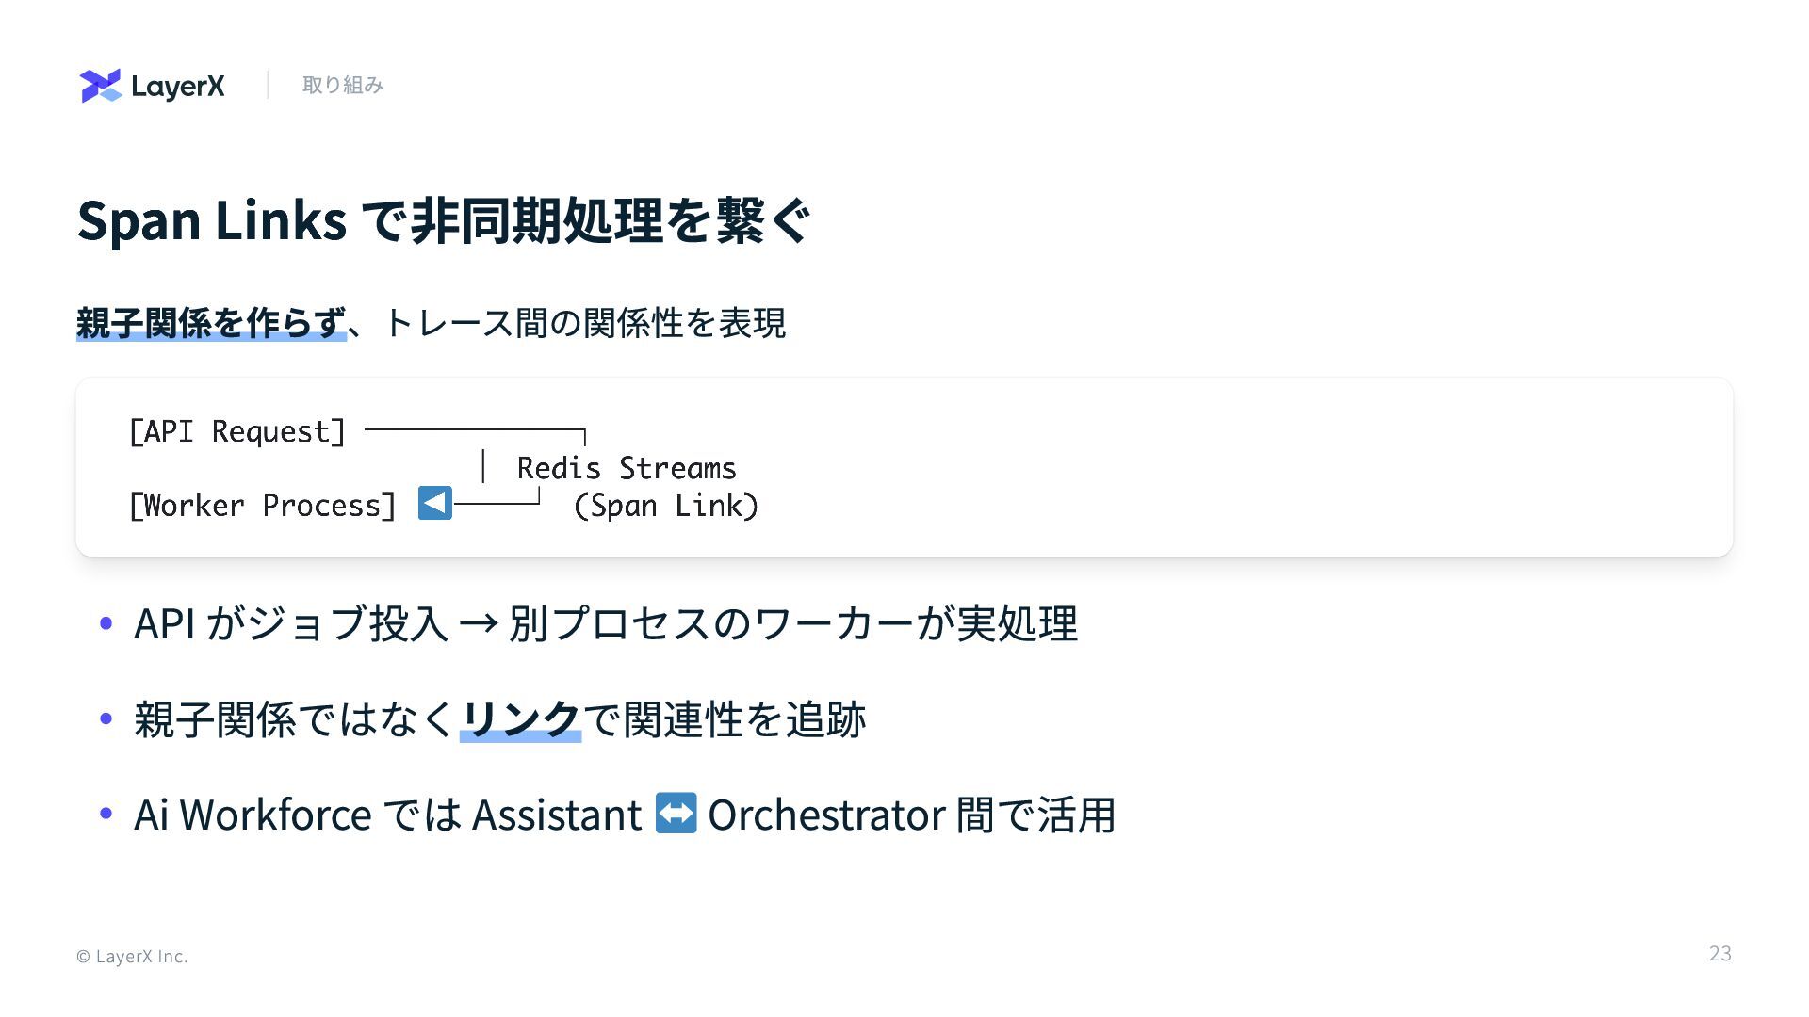Click the word Orchestrator in the last bullet
Screen dimensions: 1809x1017
tap(826, 815)
